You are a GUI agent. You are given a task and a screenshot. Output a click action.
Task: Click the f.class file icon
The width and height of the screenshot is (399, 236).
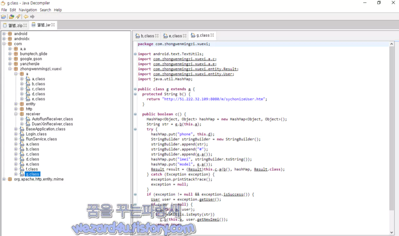22,169
